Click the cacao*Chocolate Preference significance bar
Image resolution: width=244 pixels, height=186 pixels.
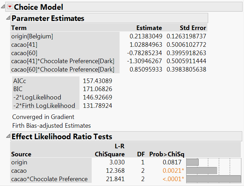pyautogui.click(x=213, y=179)
